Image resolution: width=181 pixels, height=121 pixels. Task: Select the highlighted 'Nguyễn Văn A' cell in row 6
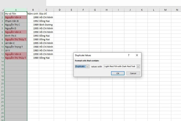tap(16, 32)
